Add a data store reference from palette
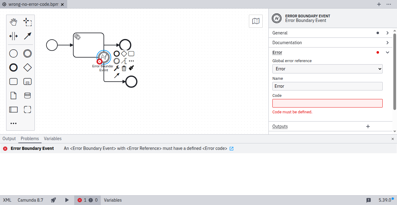This screenshot has height=205, width=397. [x=27, y=96]
